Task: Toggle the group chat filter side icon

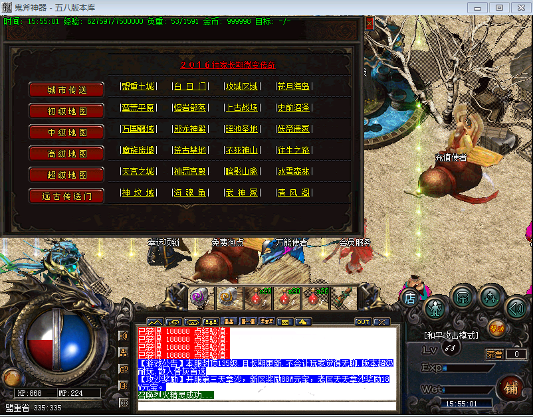Action: [x=124, y=353]
